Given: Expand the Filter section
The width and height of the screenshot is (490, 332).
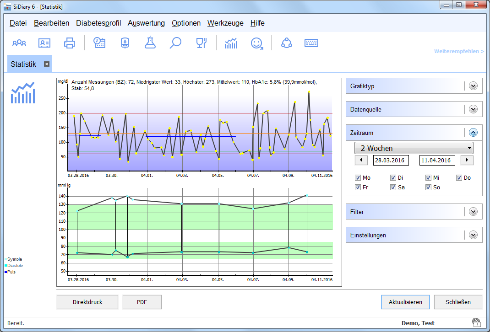Looking at the screenshot, I should click(x=473, y=212).
